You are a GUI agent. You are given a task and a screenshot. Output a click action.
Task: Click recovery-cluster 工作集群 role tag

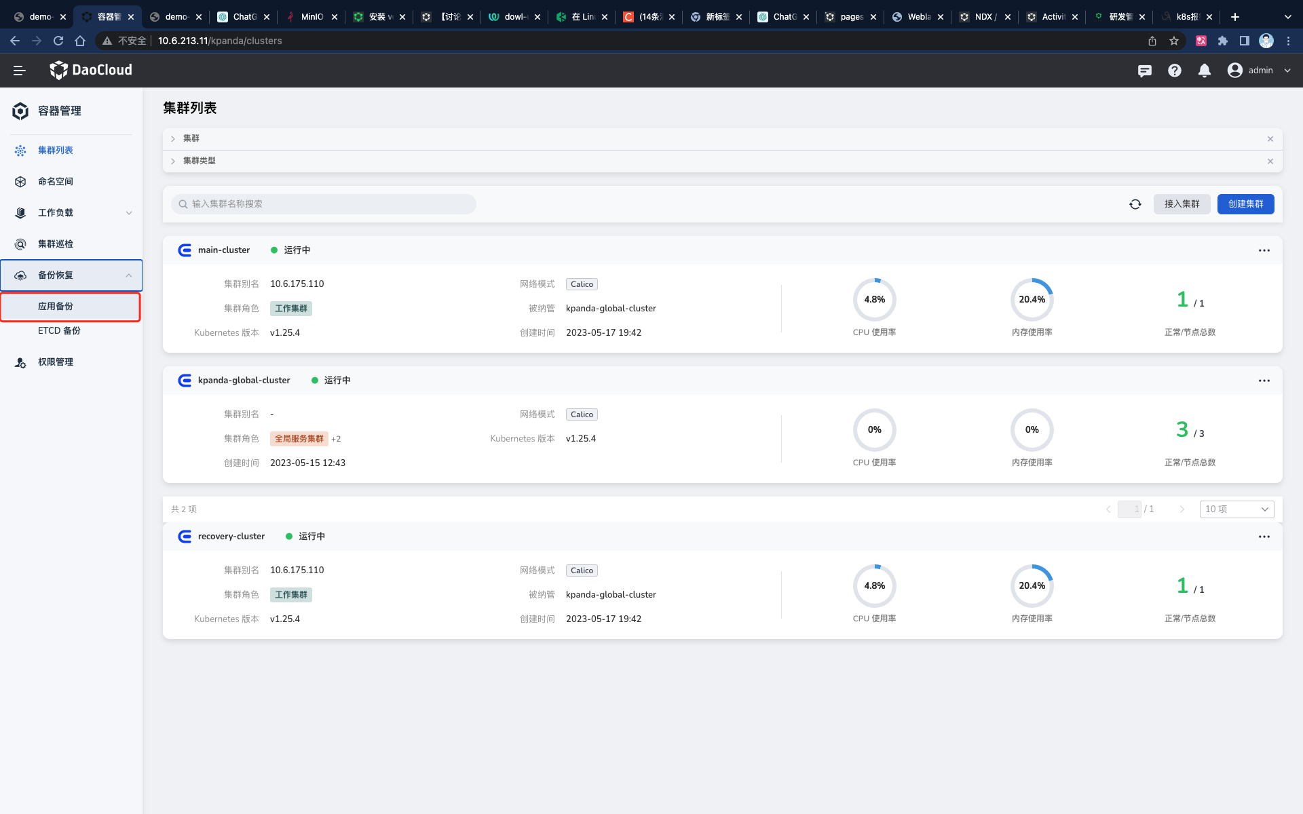coord(291,595)
